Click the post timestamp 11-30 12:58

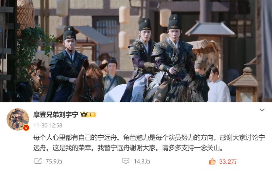click(48, 125)
